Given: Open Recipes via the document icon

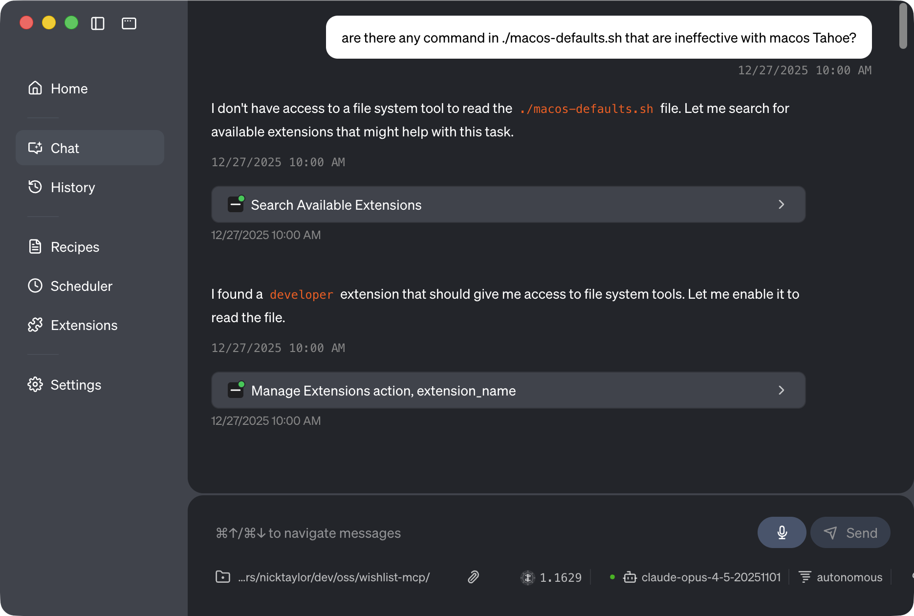Looking at the screenshot, I should (35, 247).
